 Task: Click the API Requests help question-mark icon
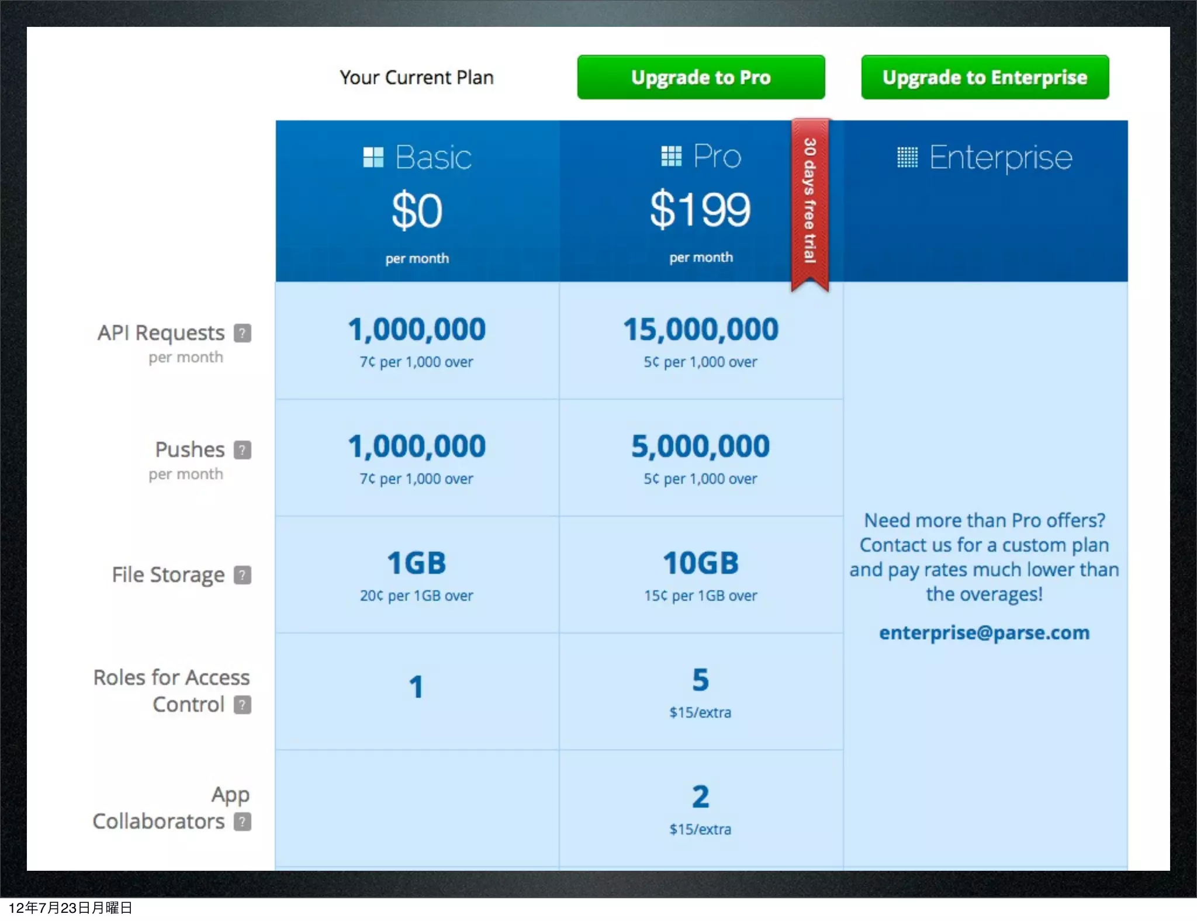243,333
